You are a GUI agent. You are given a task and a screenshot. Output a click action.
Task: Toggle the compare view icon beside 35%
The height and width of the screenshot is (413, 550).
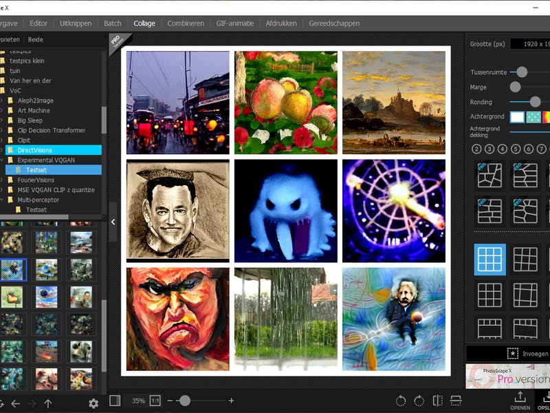(115, 401)
